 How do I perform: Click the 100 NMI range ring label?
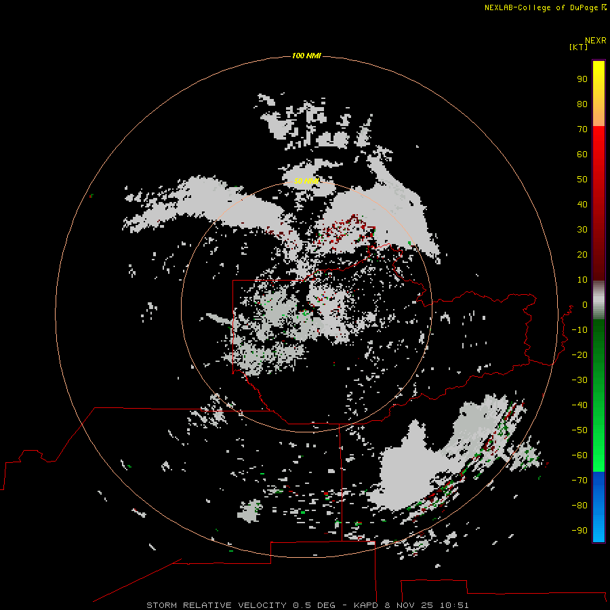pyautogui.click(x=306, y=56)
